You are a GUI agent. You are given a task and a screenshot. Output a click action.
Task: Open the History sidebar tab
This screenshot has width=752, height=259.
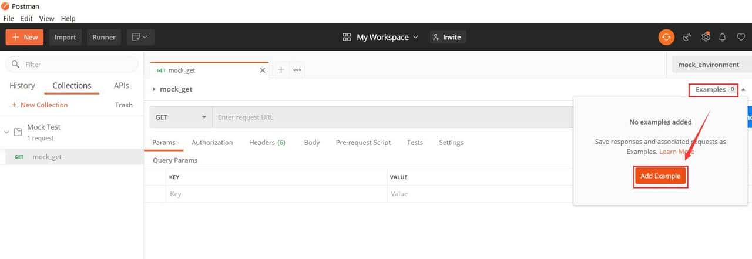(22, 85)
